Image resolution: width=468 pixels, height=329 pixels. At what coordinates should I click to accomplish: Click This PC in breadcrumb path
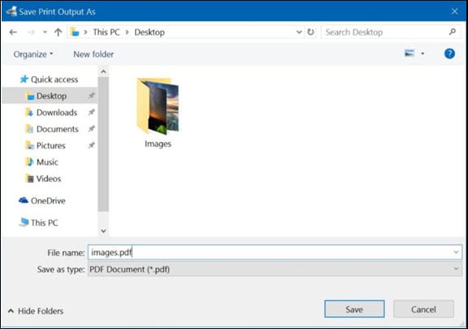pos(106,32)
